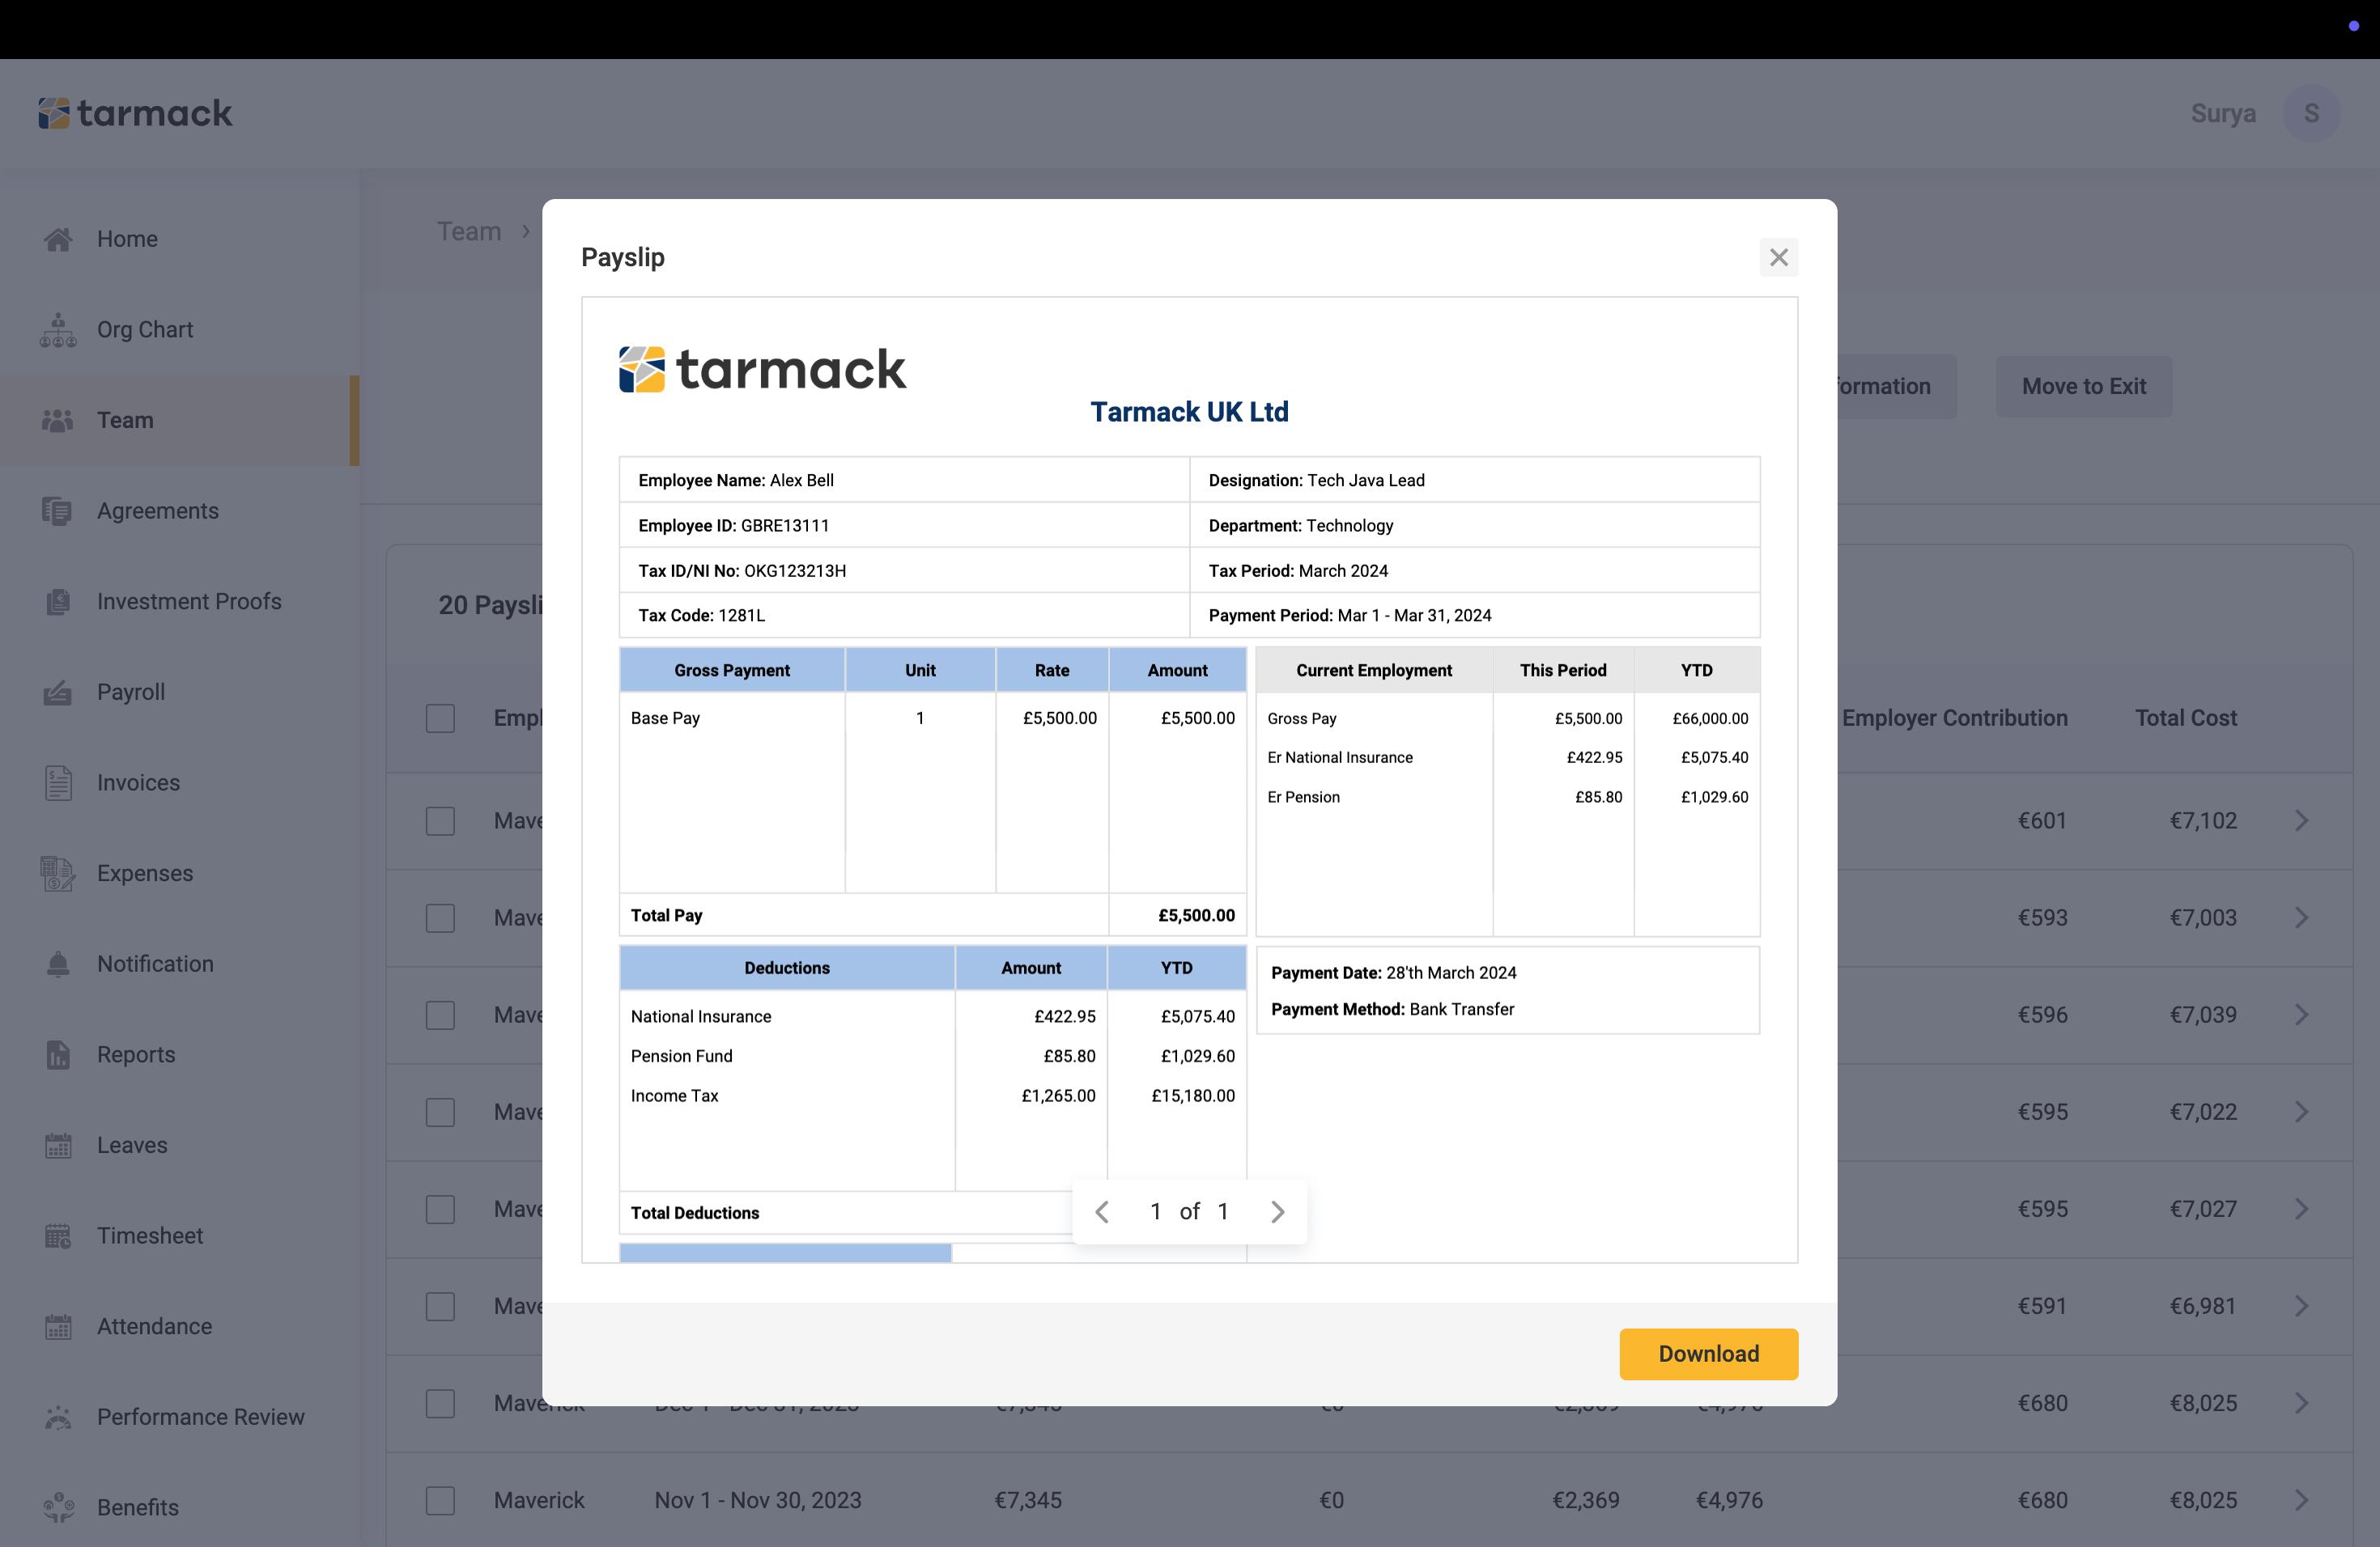Toggle the select-all checkbox in the table header
The image size is (2380, 1547).
440,718
